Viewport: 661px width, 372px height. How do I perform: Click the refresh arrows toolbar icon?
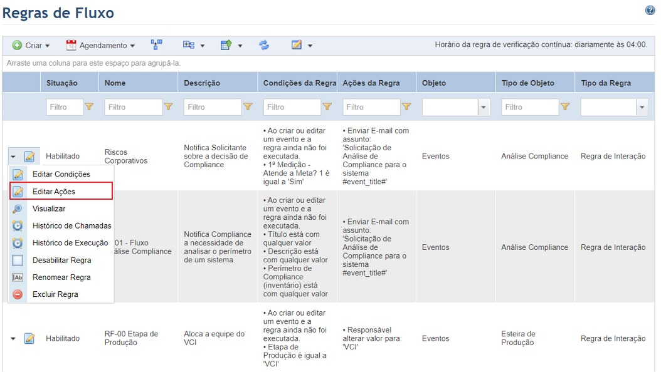pyautogui.click(x=264, y=45)
